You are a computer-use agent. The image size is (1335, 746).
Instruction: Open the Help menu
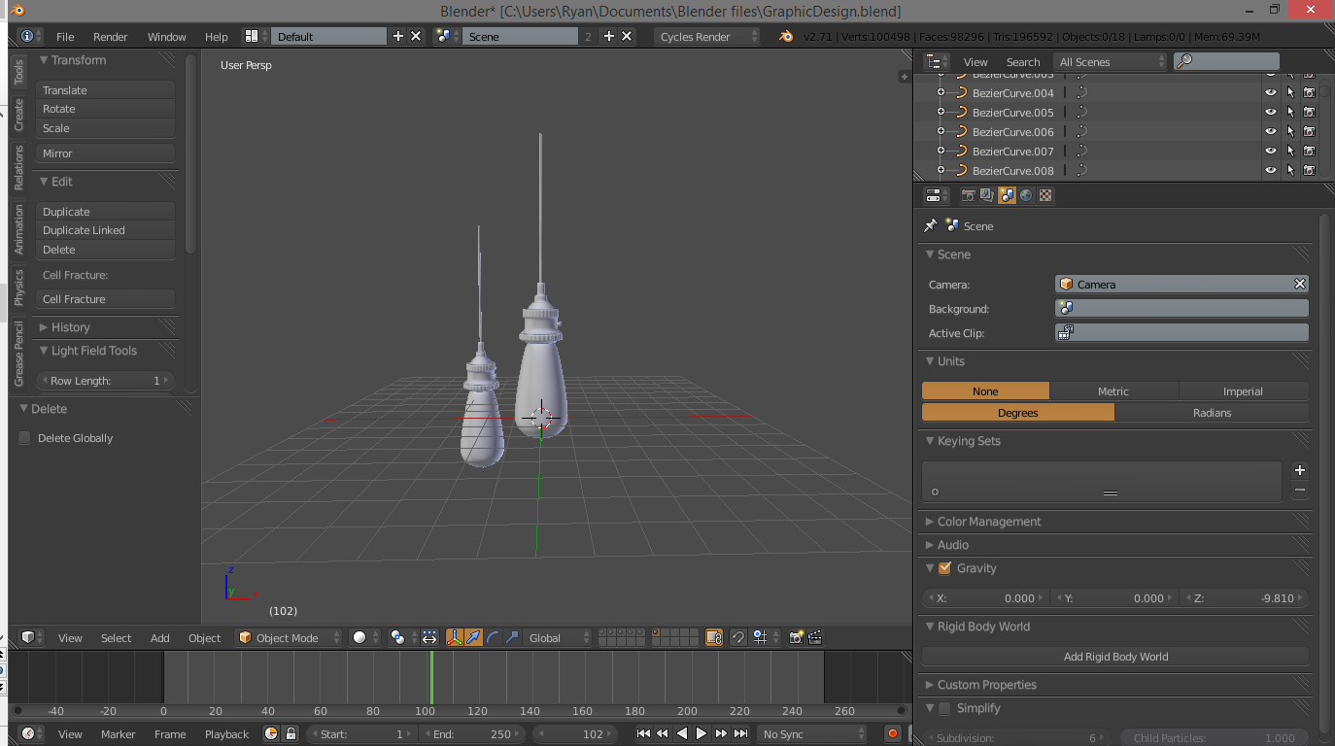click(x=217, y=36)
